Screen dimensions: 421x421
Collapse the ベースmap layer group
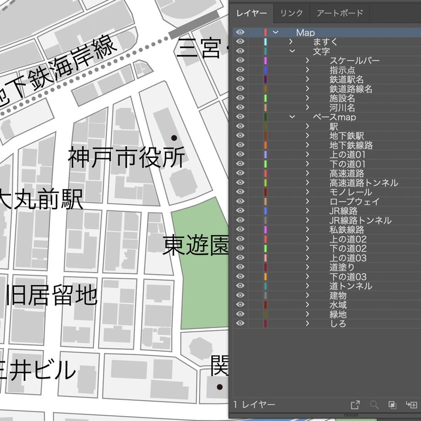(292, 117)
